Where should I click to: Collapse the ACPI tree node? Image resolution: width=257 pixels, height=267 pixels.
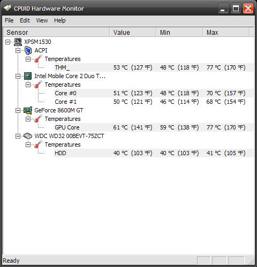[18, 51]
